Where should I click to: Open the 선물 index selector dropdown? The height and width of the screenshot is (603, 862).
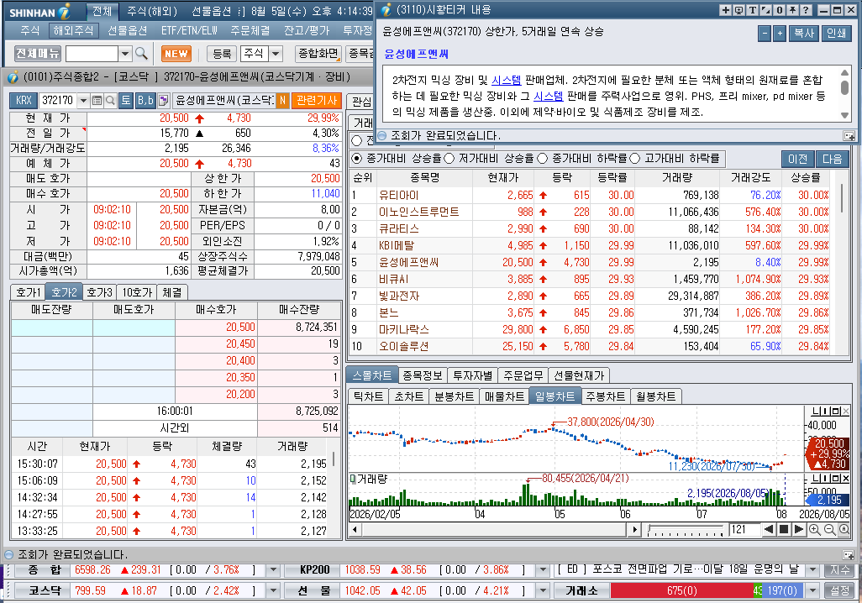[543, 591]
